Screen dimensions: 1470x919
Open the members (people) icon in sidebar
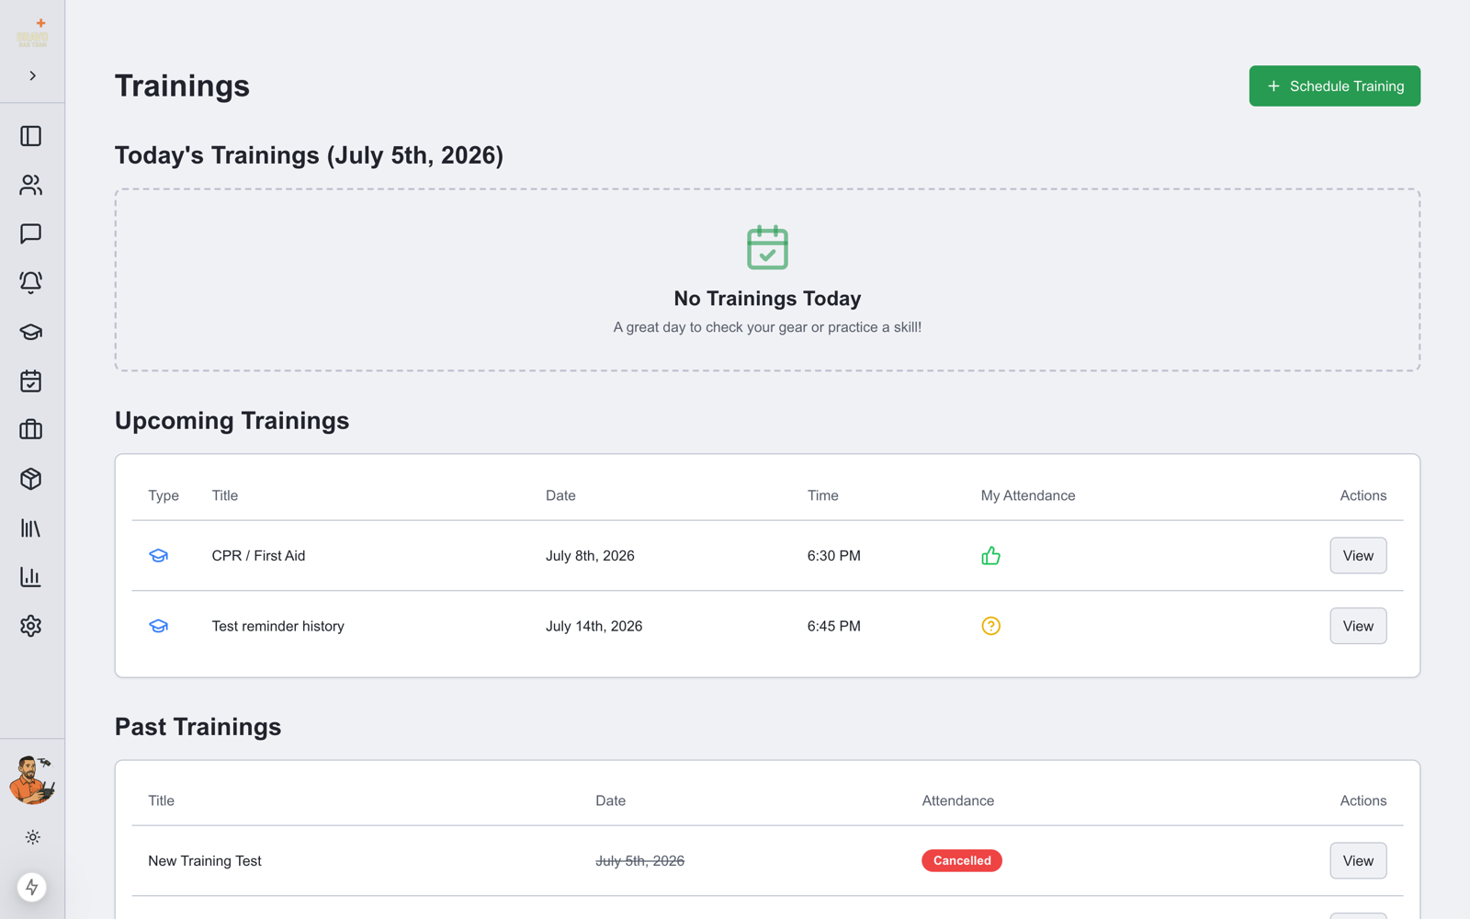pos(31,185)
